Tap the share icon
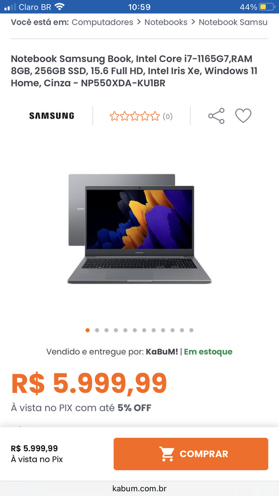Viewport: 279px width, 496px height. pyautogui.click(x=217, y=116)
